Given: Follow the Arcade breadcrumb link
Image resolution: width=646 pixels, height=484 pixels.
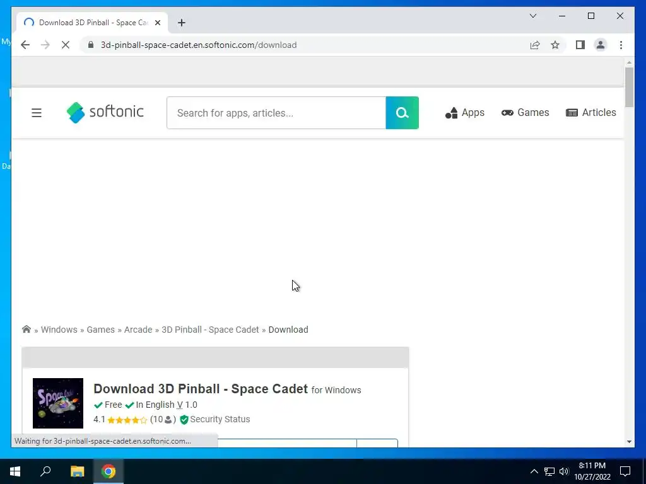Looking at the screenshot, I should point(138,330).
